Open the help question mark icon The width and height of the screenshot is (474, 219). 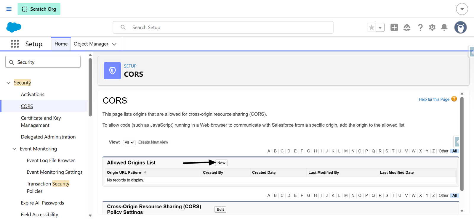(420, 28)
